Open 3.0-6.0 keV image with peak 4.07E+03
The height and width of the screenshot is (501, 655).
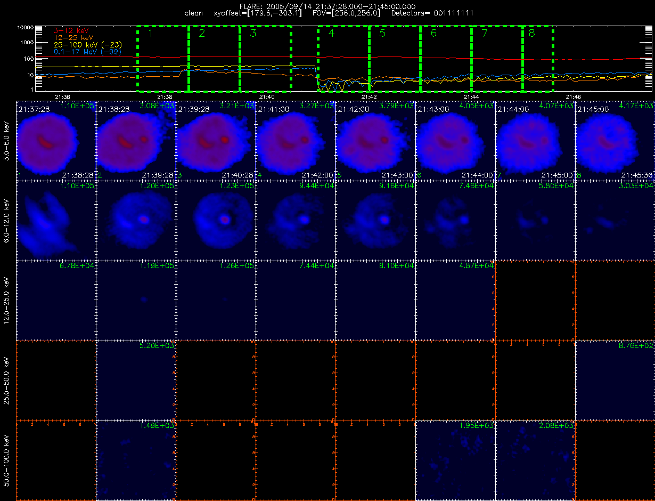[535, 140]
